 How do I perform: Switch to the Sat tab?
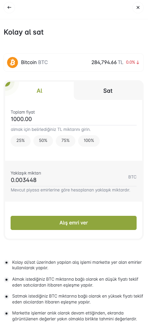(108, 91)
